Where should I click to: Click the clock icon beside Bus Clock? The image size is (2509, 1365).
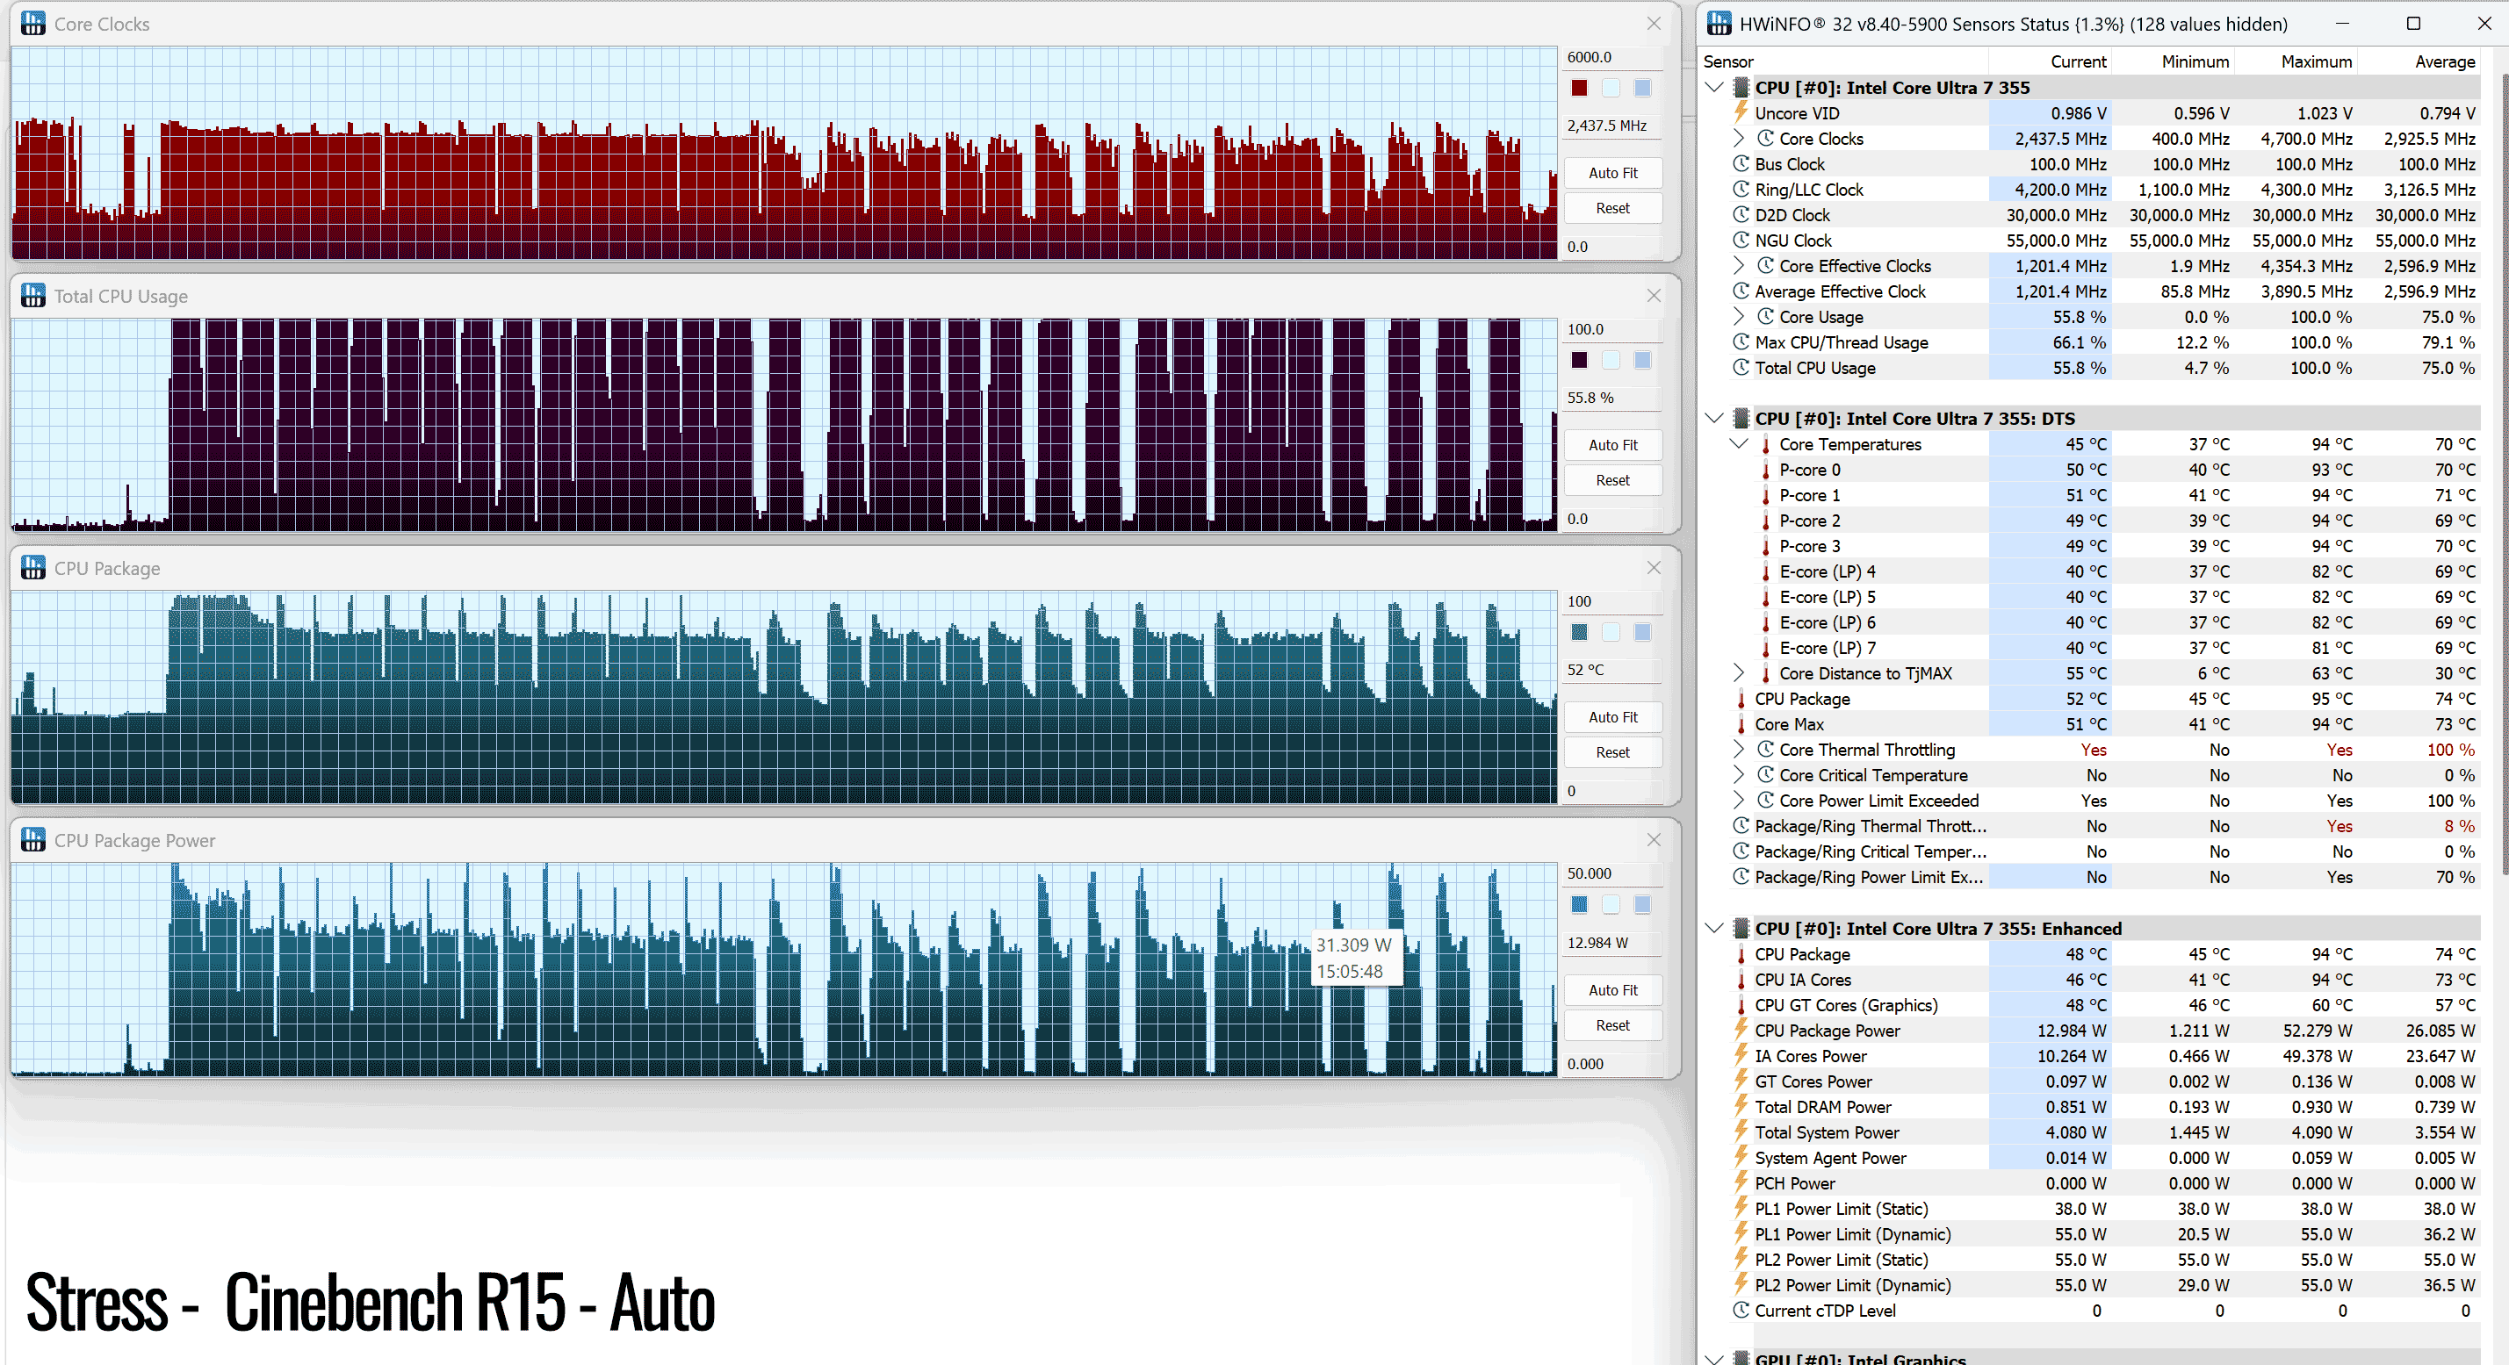[1741, 163]
